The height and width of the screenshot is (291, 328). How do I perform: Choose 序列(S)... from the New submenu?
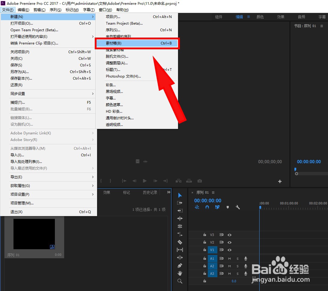[137, 30]
